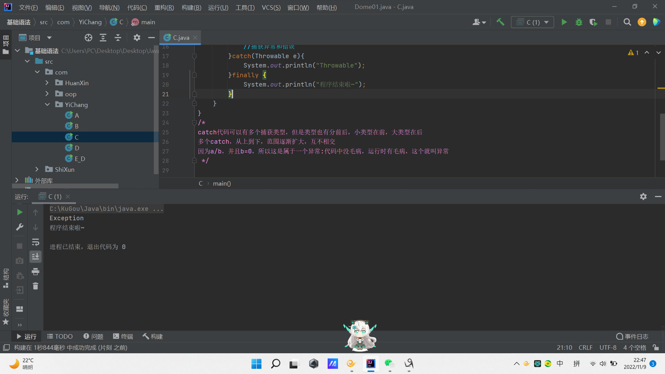
Task: Open WeChat from the Windows taskbar
Action: pyautogui.click(x=389, y=363)
